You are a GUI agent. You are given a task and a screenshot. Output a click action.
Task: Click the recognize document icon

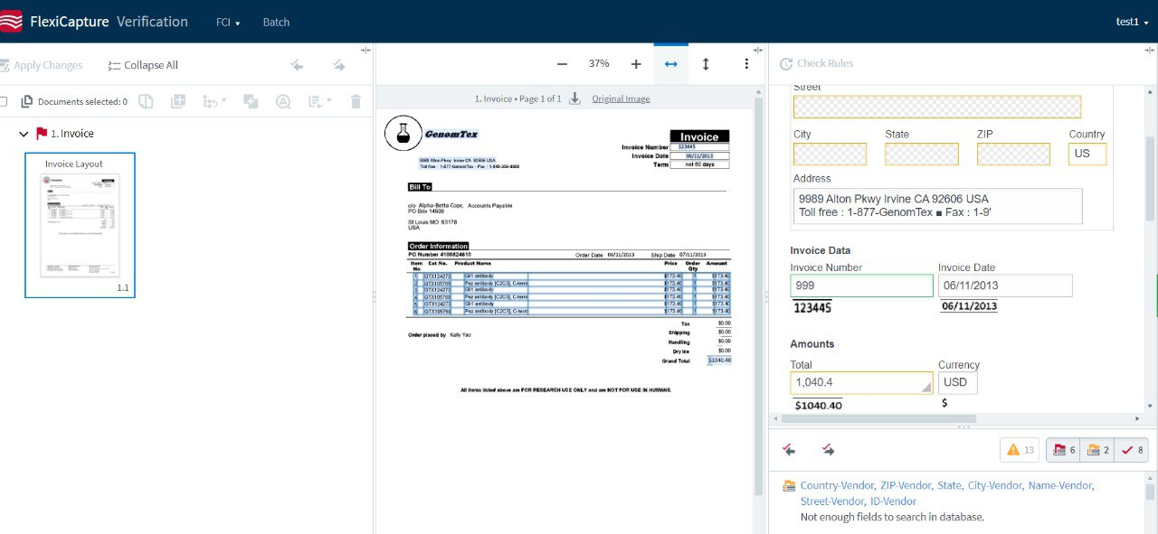click(283, 101)
